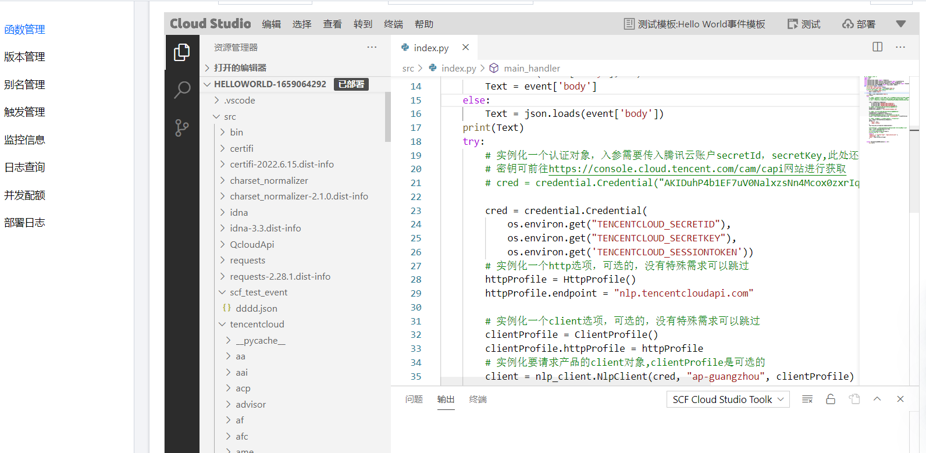Clear the output panel list icon
The width and height of the screenshot is (926, 453).
[807, 399]
